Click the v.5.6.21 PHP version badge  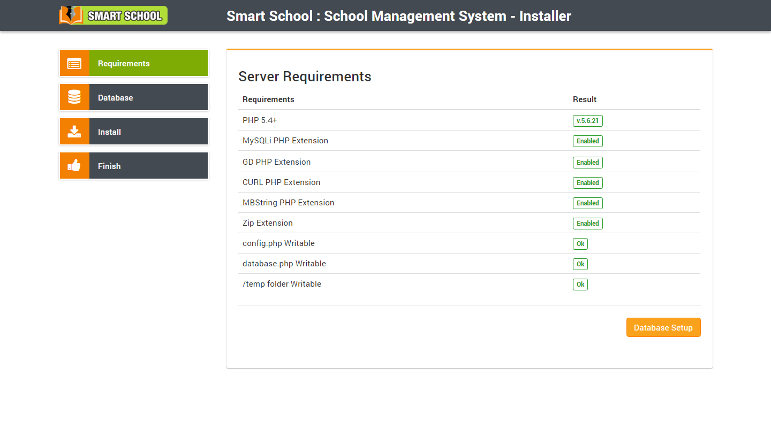(587, 120)
